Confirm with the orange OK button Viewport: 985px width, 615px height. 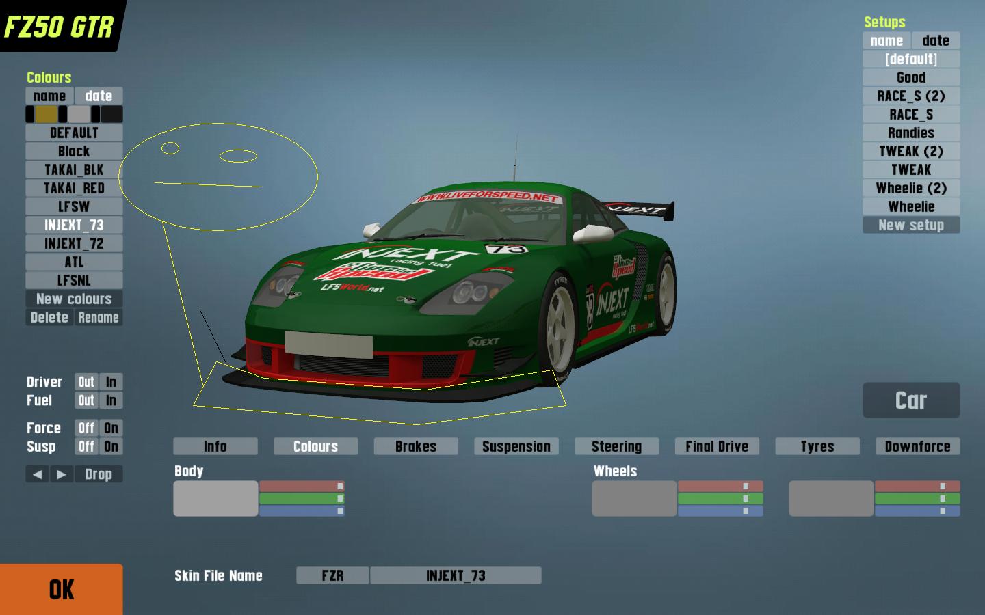(x=62, y=590)
